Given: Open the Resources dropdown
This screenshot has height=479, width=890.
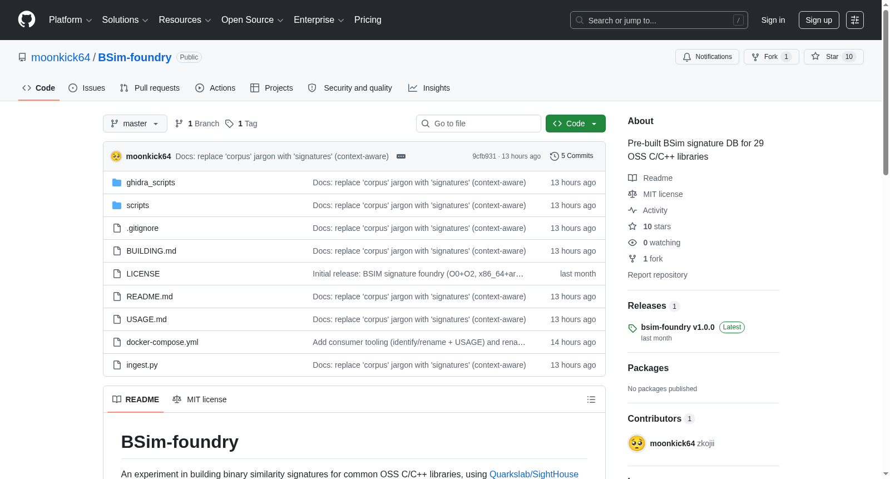Looking at the screenshot, I should coord(185,20).
